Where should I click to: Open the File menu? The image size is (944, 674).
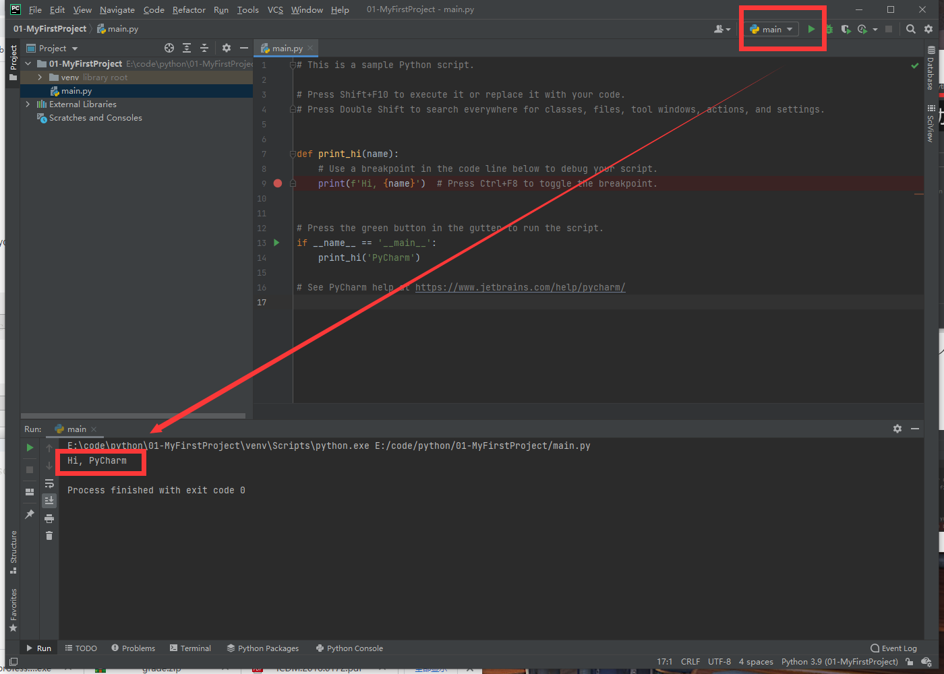click(35, 10)
